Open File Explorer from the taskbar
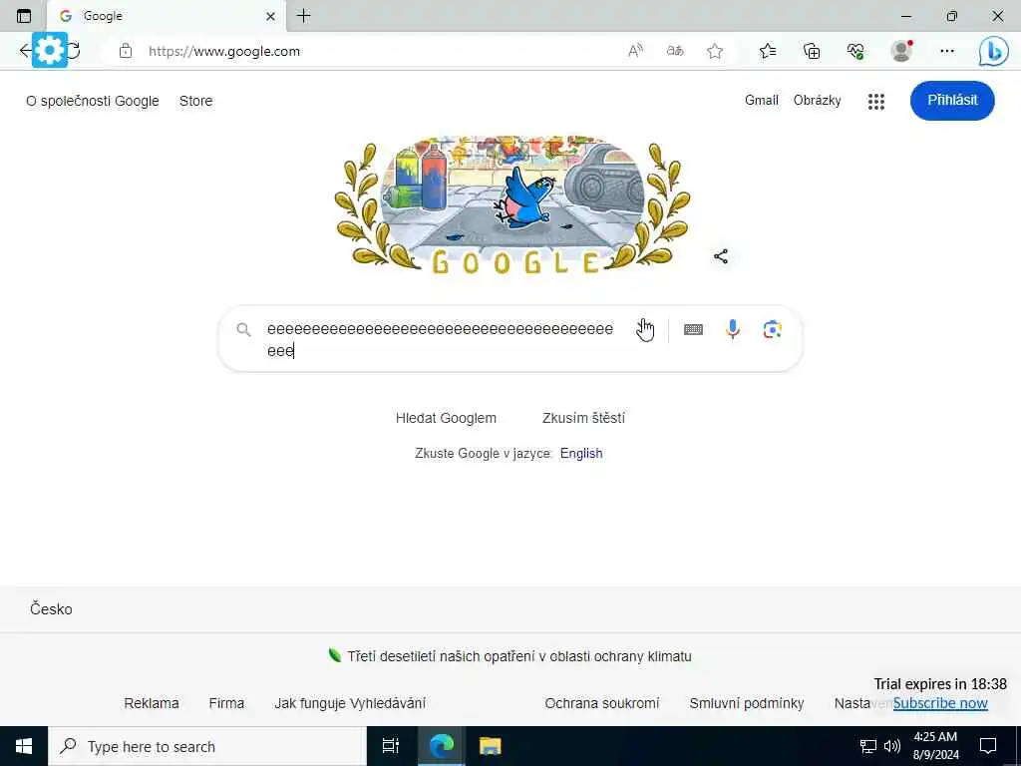This screenshot has width=1021, height=766. 491,746
